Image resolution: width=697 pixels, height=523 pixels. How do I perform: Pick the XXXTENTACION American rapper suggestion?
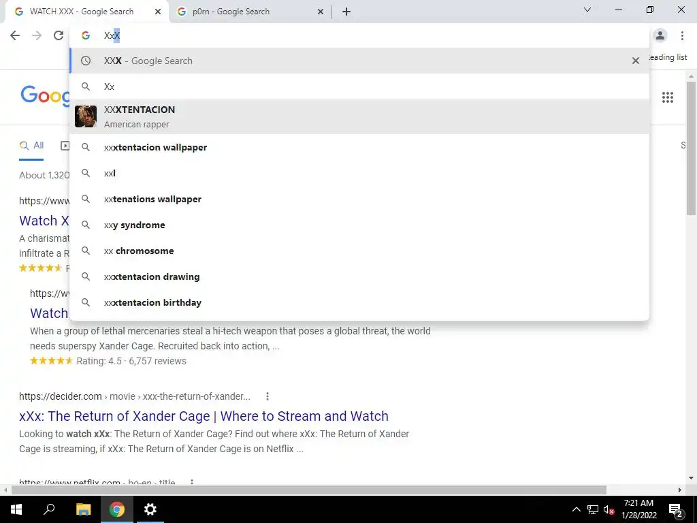359,116
